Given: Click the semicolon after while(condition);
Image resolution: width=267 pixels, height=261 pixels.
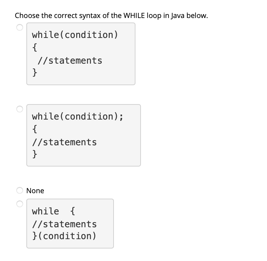Looking at the screenshot, I should (123, 116).
